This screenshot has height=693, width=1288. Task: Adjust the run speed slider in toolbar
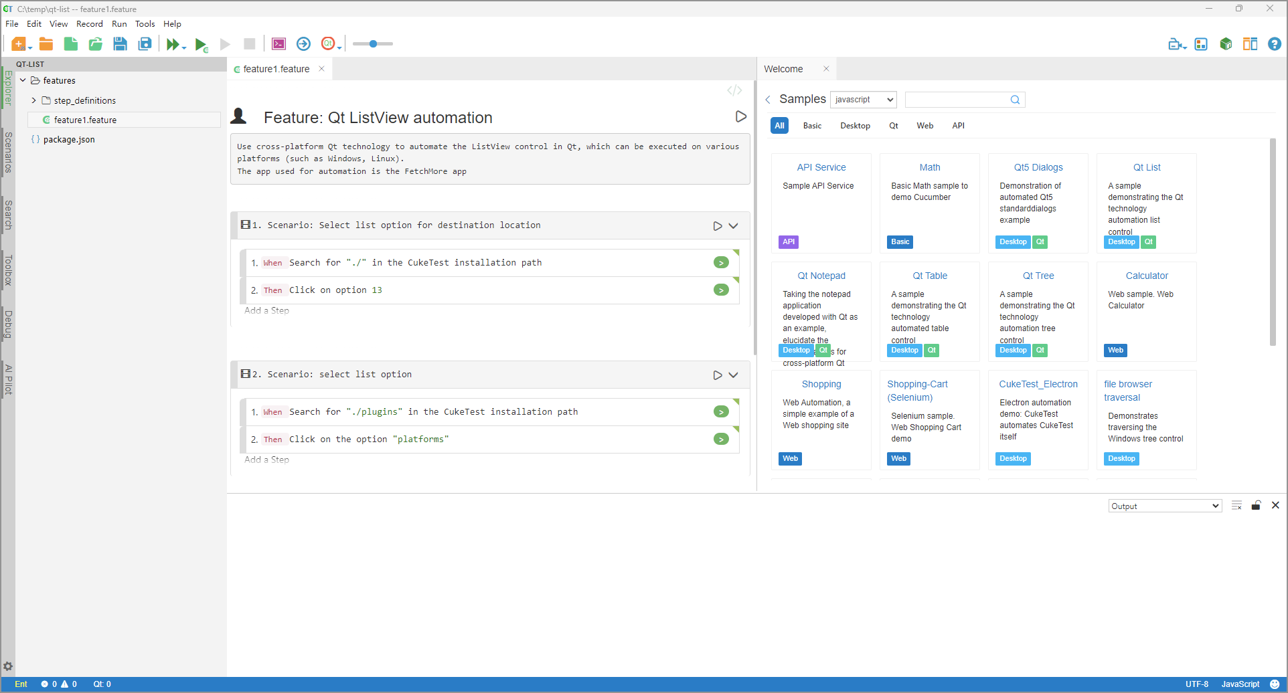tap(373, 44)
